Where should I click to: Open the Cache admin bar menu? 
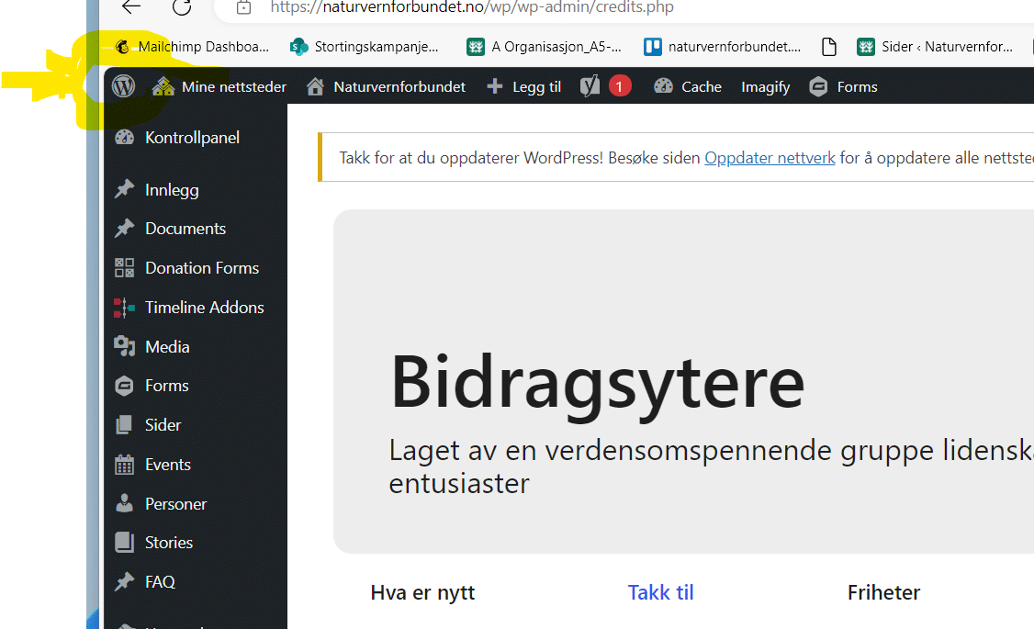[x=688, y=86]
